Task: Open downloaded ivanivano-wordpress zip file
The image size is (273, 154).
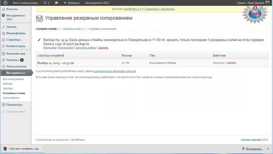Action: point(24,149)
